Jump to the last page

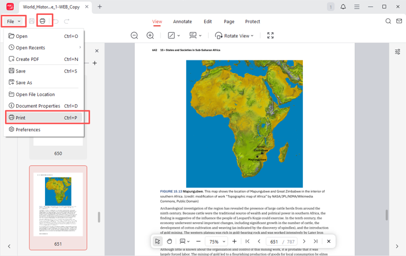[315, 242]
